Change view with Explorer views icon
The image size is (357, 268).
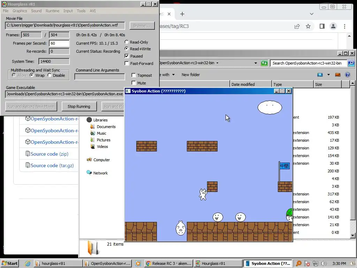coord(320,75)
